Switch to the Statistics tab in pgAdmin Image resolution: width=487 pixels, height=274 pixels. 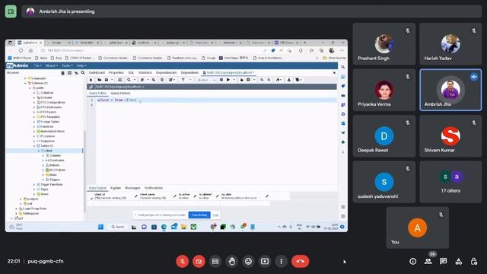[x=145, y=73]
